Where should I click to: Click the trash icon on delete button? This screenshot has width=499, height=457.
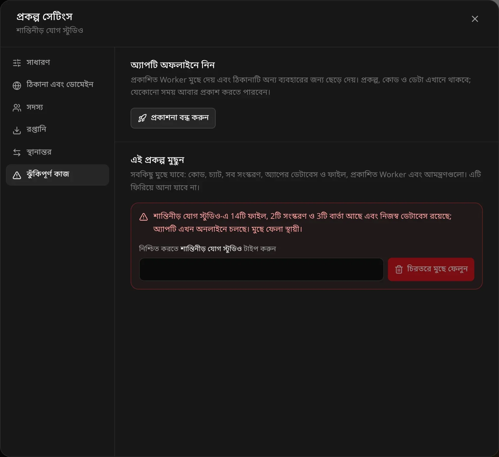399,269
